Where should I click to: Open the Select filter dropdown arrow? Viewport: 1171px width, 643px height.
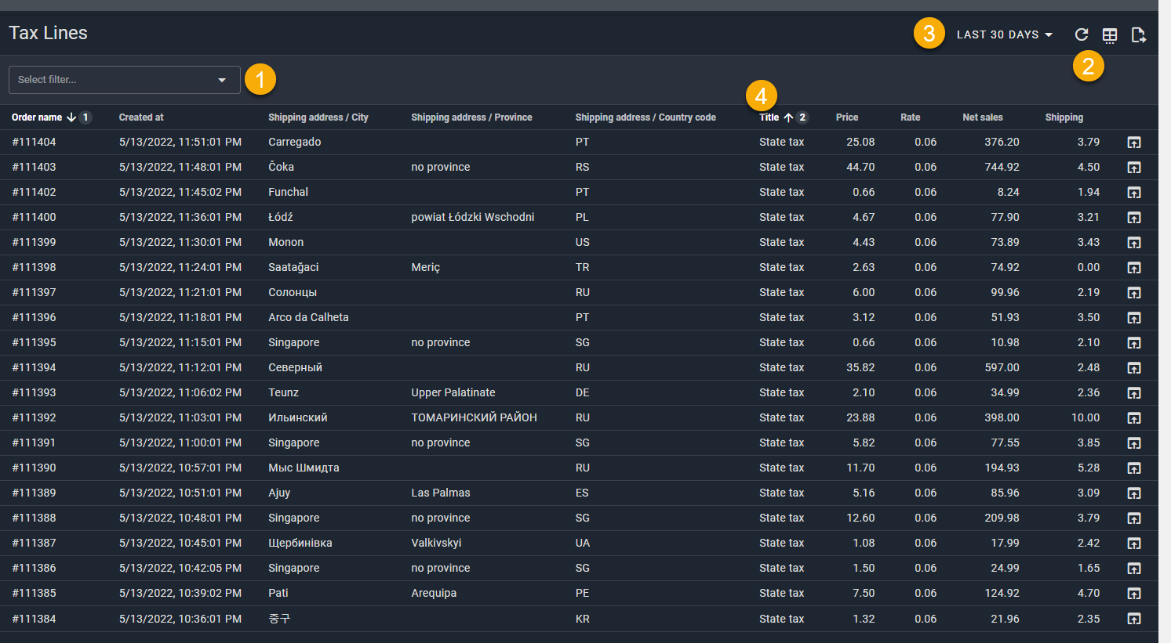[222, 80]
